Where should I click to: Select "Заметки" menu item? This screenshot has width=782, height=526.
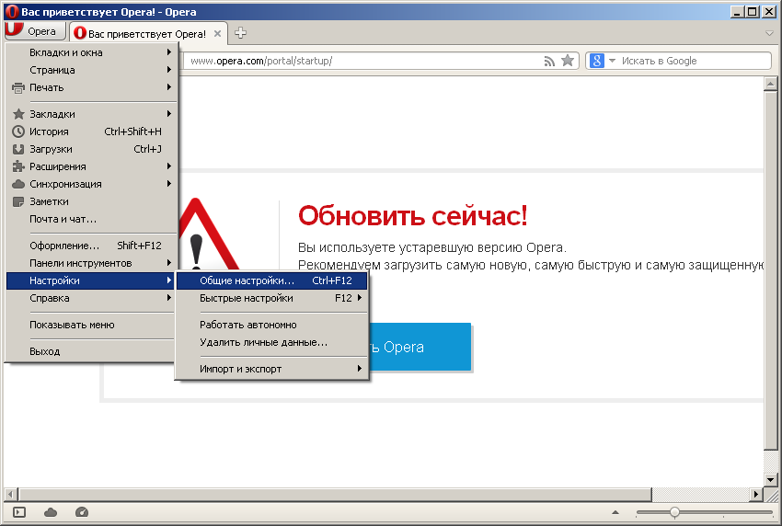pos(91,201)
